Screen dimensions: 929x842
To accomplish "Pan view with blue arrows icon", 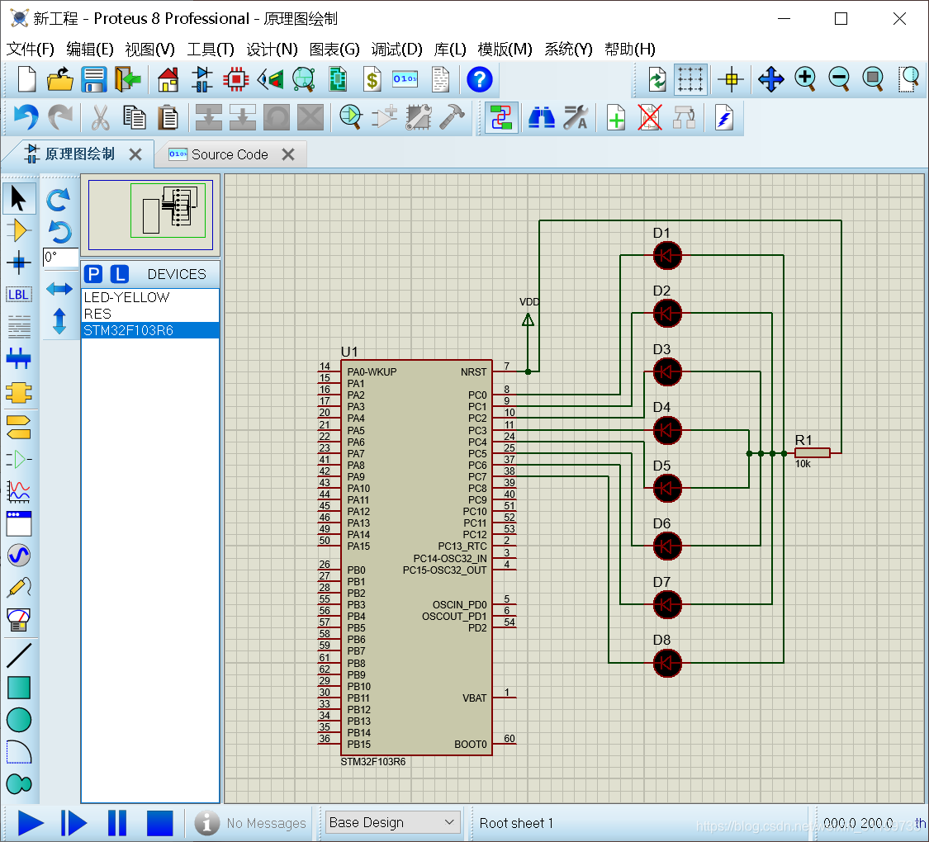I will coord(770,79).
